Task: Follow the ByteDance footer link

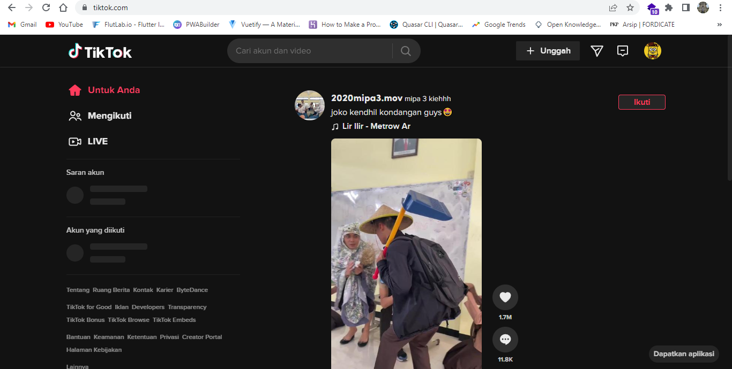Action: click(192, 290)
